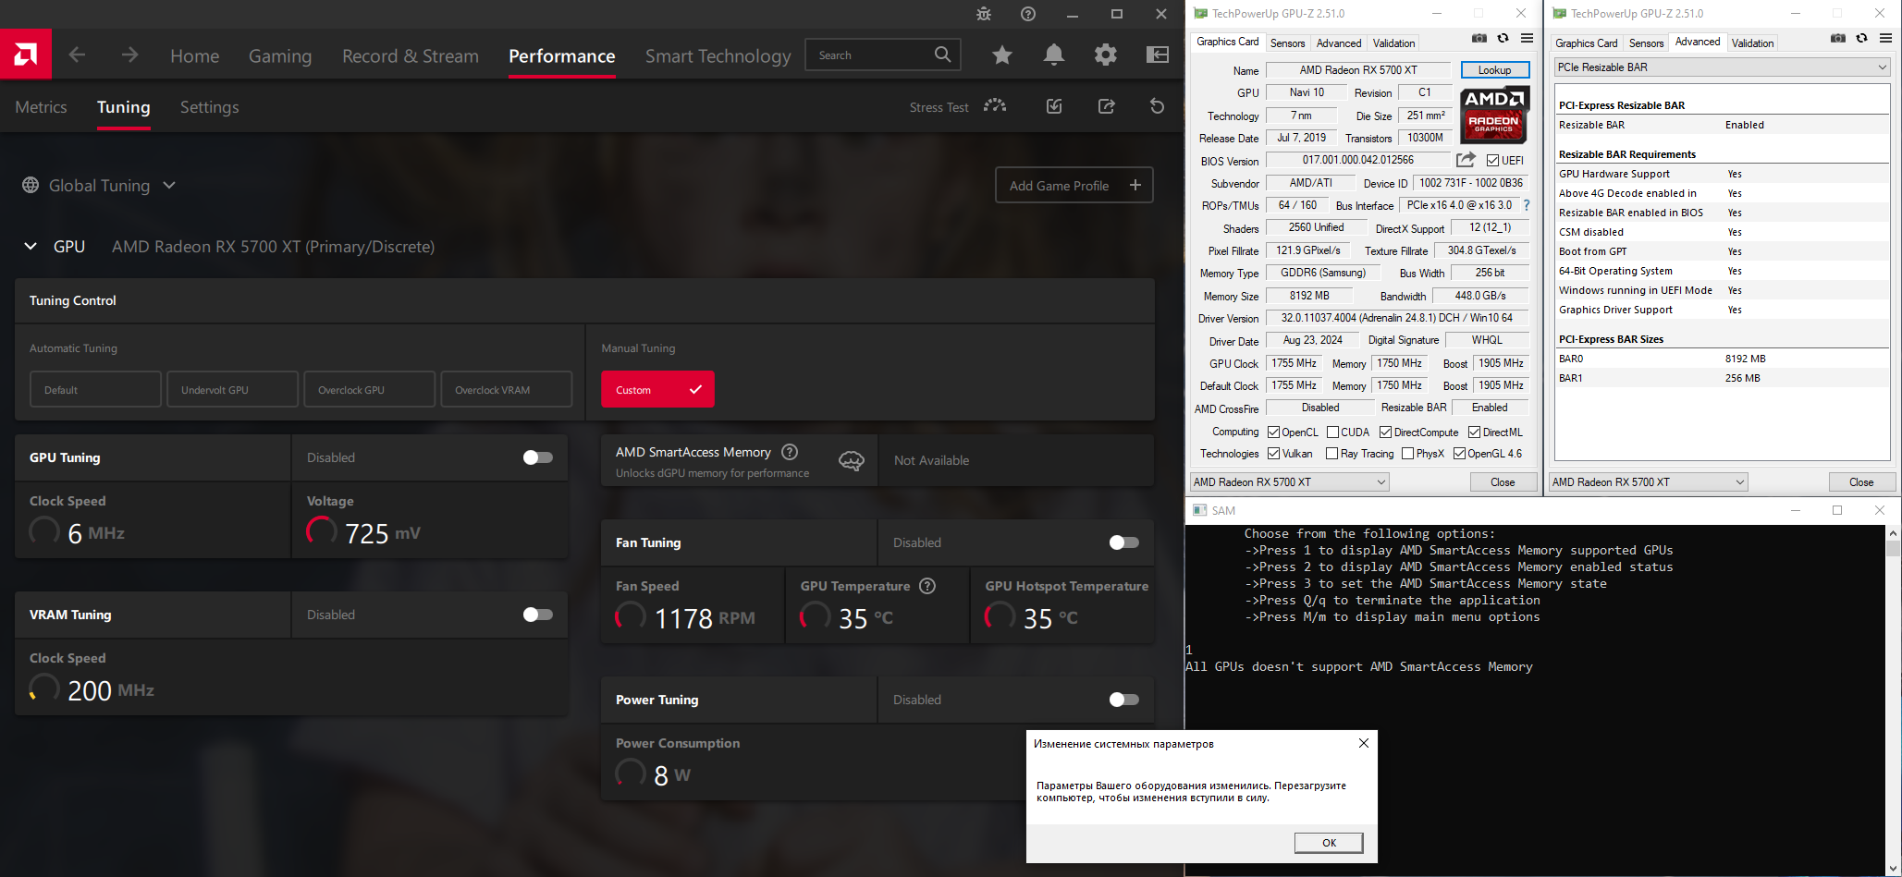This screenshot has width=1902, height=877.
Task: Switch to the Record & Stream tab
Action: (411, 56)
